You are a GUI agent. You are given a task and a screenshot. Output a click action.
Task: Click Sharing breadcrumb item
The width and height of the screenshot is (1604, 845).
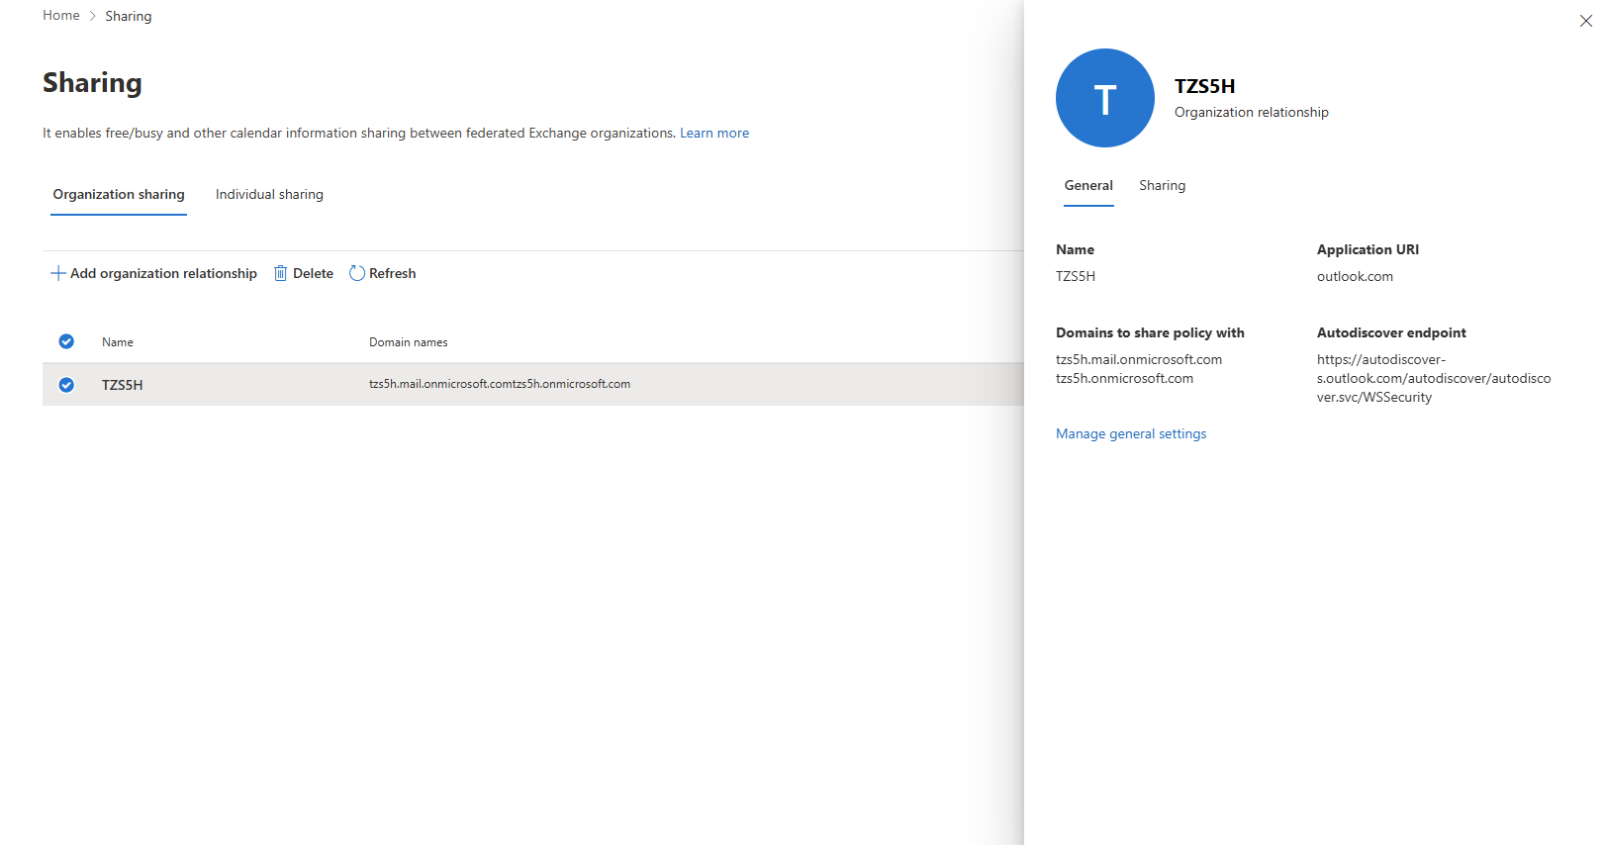(129, 16)
